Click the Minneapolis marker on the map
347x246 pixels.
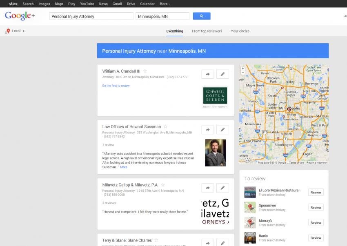289,109
